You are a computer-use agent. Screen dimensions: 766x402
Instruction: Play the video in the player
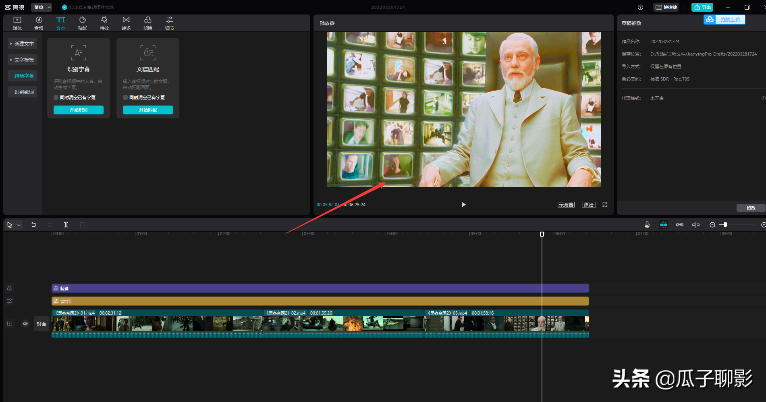(x=463, y=205)
